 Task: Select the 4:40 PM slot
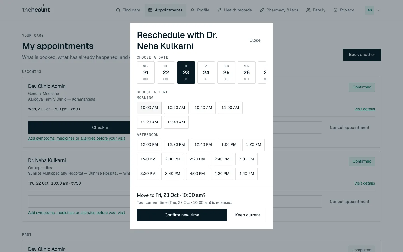pyautogui.click(x=247, y=174)
